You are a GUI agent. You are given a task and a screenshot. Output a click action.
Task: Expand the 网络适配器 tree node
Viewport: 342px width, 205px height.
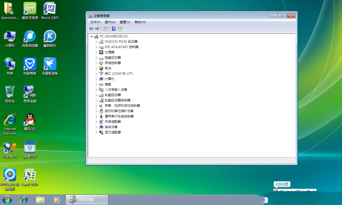tap(97, 122)
